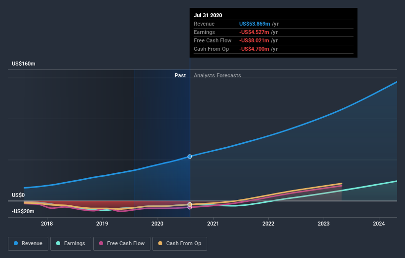Toggle the Revenue series legend button
This screenshot has width=405, height=258.
[x=28, y=244]
